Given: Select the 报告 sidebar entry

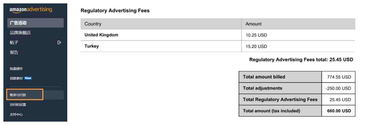Looking at the screenshot, I should point(14,52).
